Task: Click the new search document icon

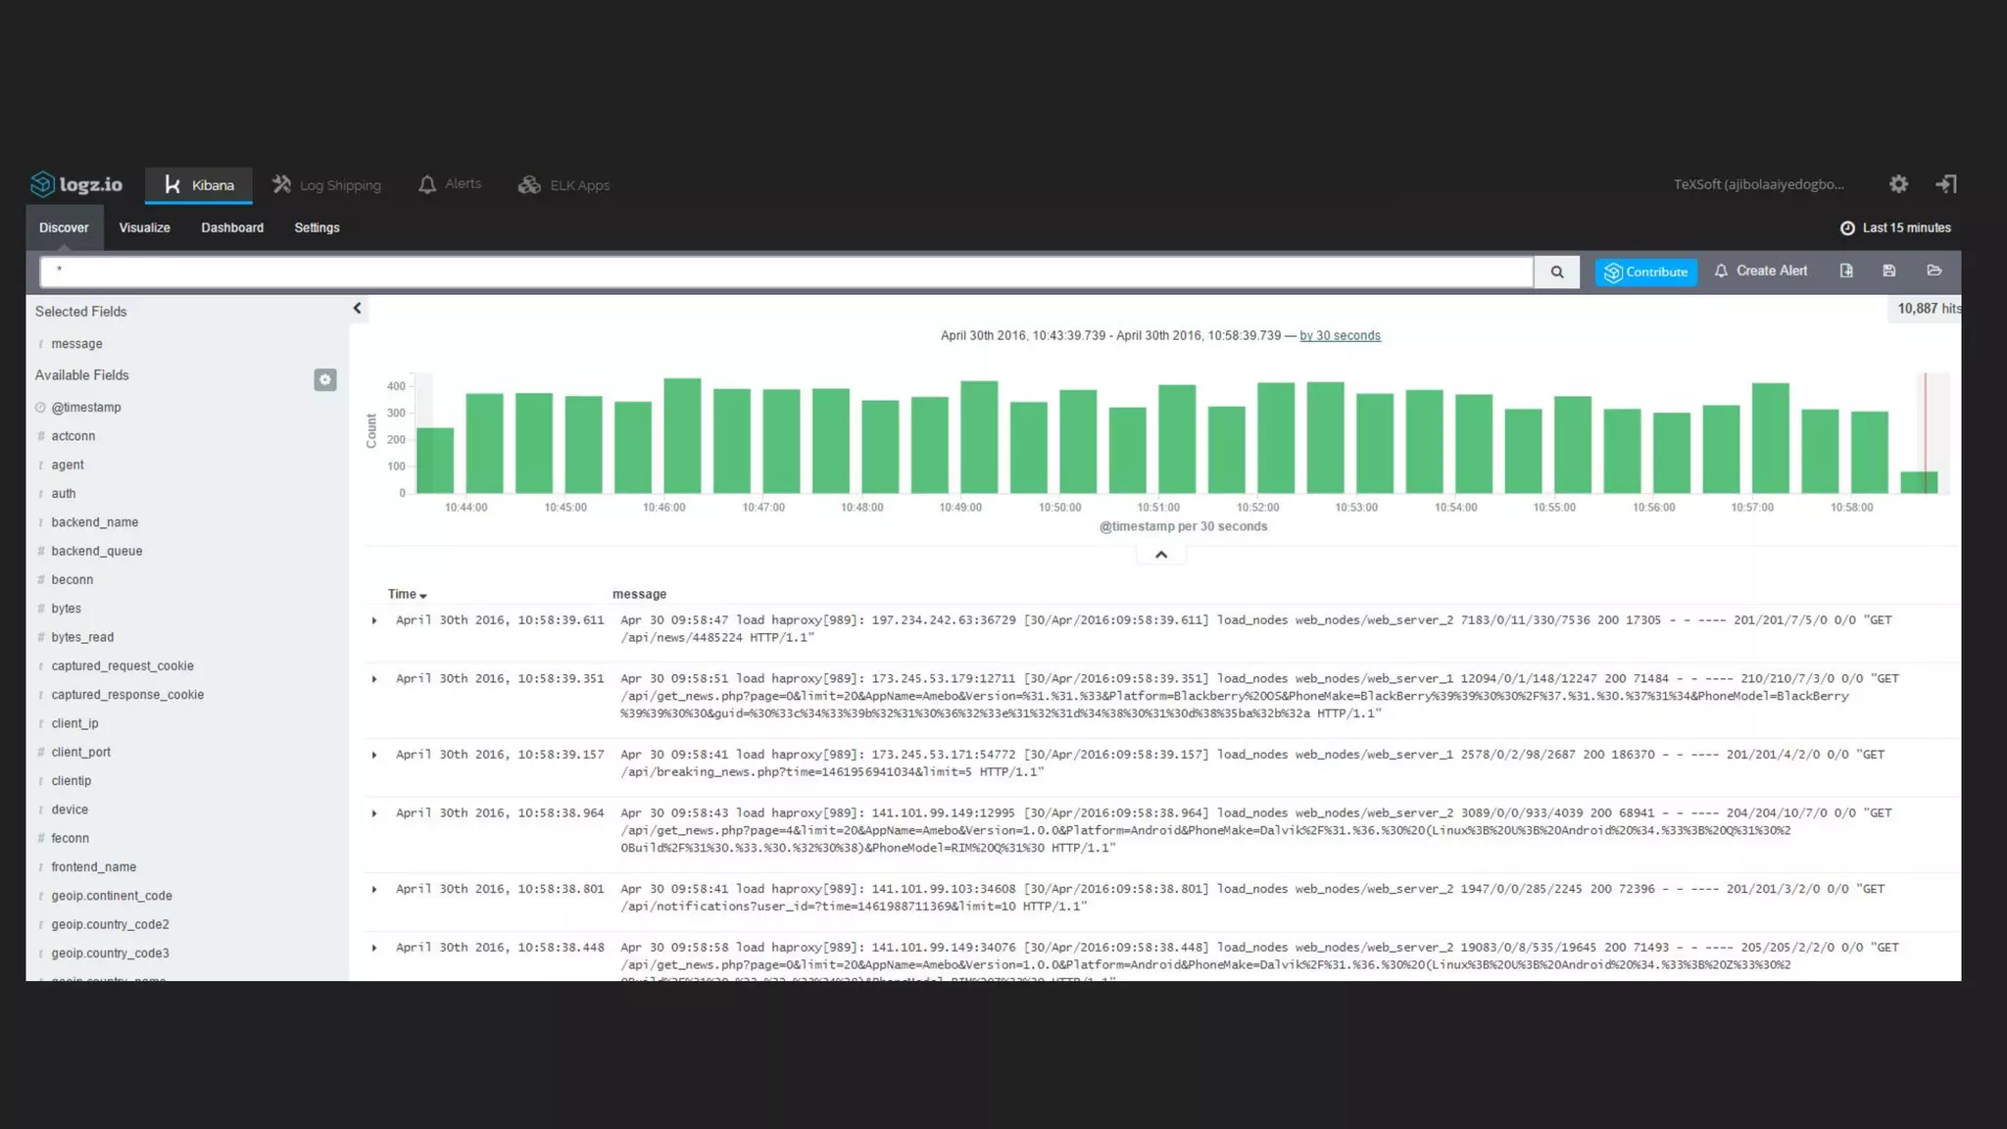Action: [x=1846, y=271]
